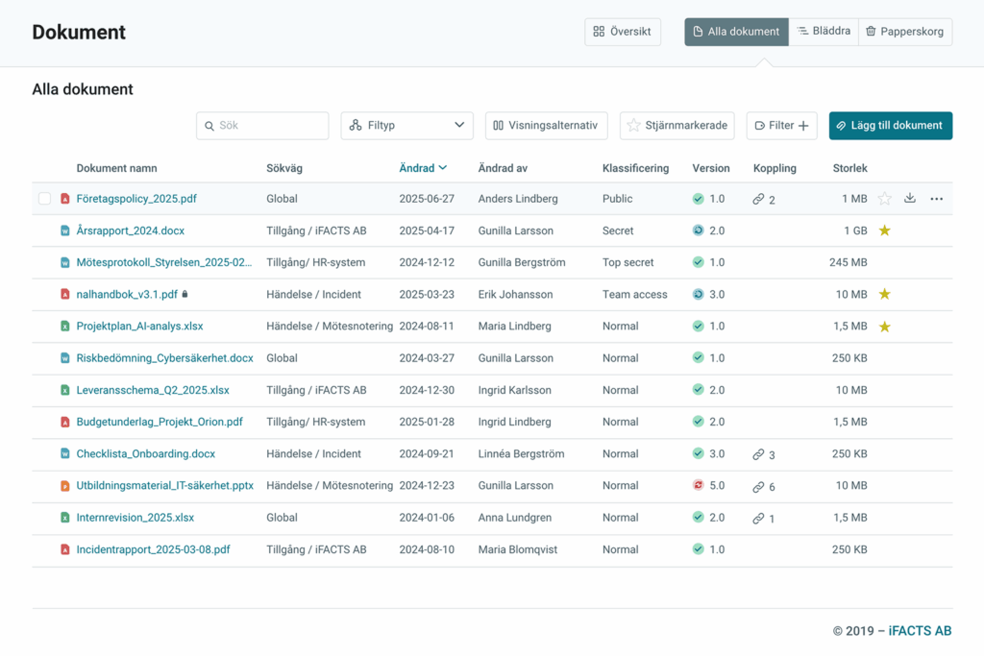Click the lock icon next to nalhandbok_v3.1.pdf

click(185, 295)
